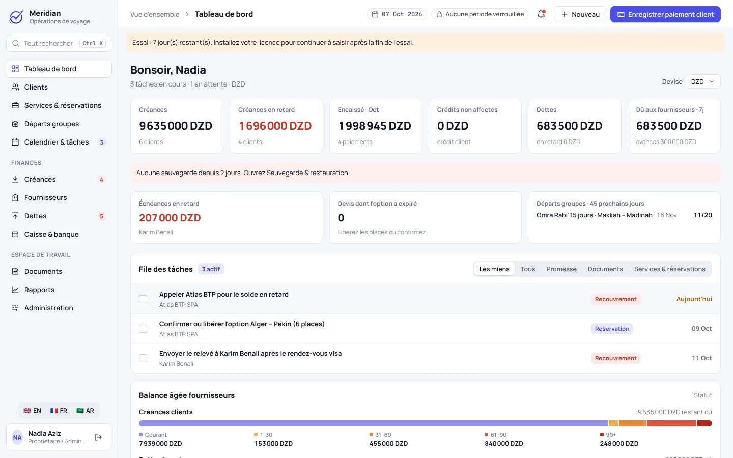
Task: Select the Les miens task tab
Action: click(x=494, y=269)
